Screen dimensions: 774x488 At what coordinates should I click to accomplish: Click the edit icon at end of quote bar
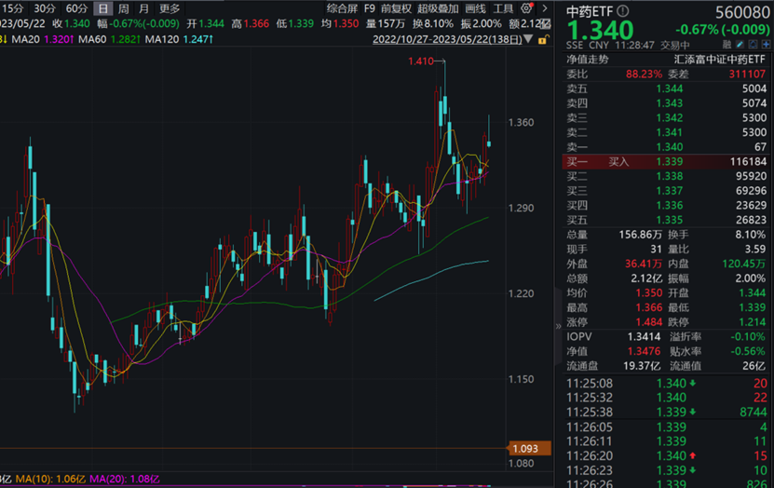pyautogui.click(x=545, y=23)
